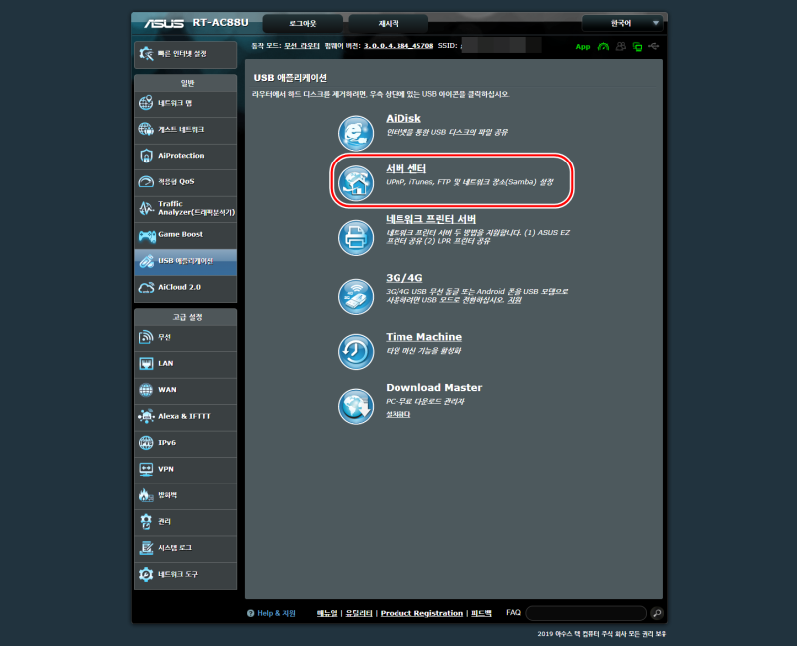The width and height of the screenshot is (797, 646).
Task: Open the network printer server icon
Action: click(356, 237)
